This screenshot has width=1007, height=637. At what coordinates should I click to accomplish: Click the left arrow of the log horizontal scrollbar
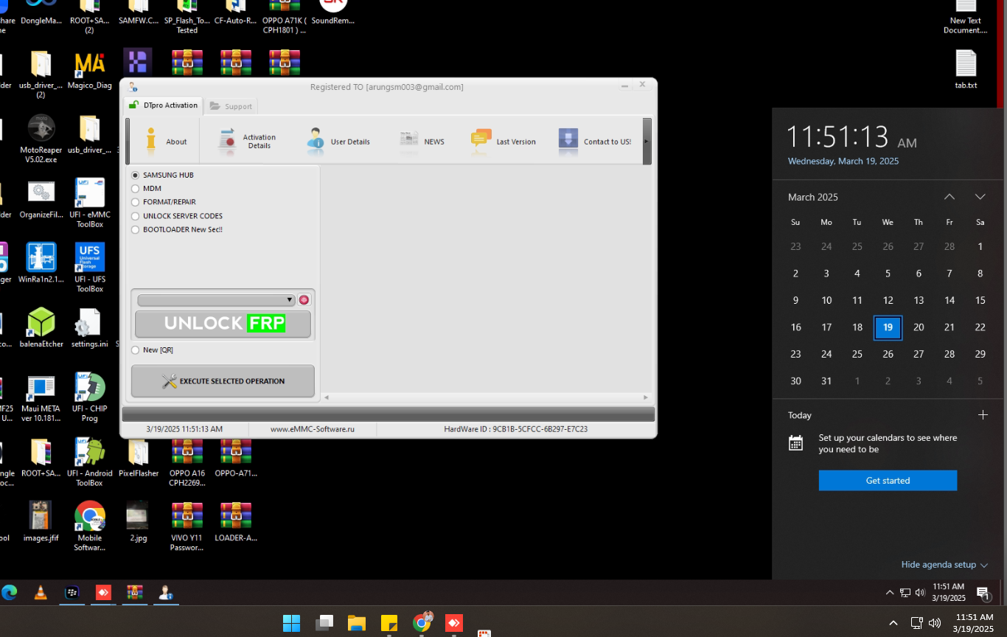coord(327,397)
